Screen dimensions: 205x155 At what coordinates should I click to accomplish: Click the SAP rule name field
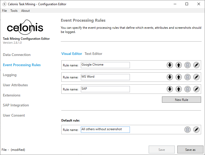[x=105, y=89]
